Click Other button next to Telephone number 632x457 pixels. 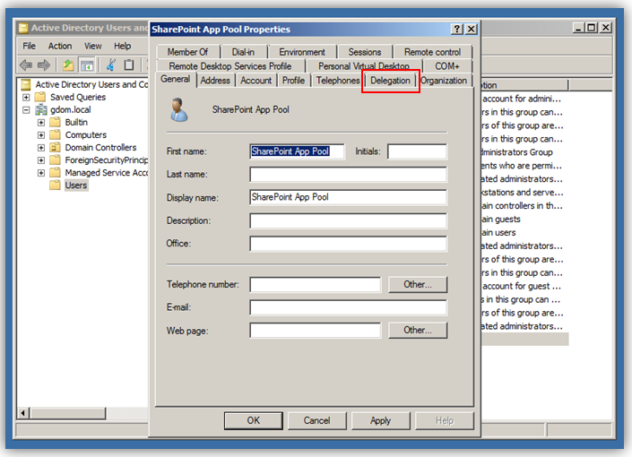pyautogui.click(x=418, y=285)
